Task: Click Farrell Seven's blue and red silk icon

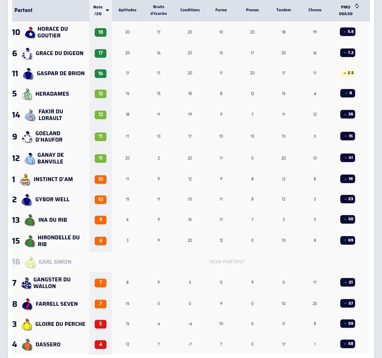Action: 27,304
